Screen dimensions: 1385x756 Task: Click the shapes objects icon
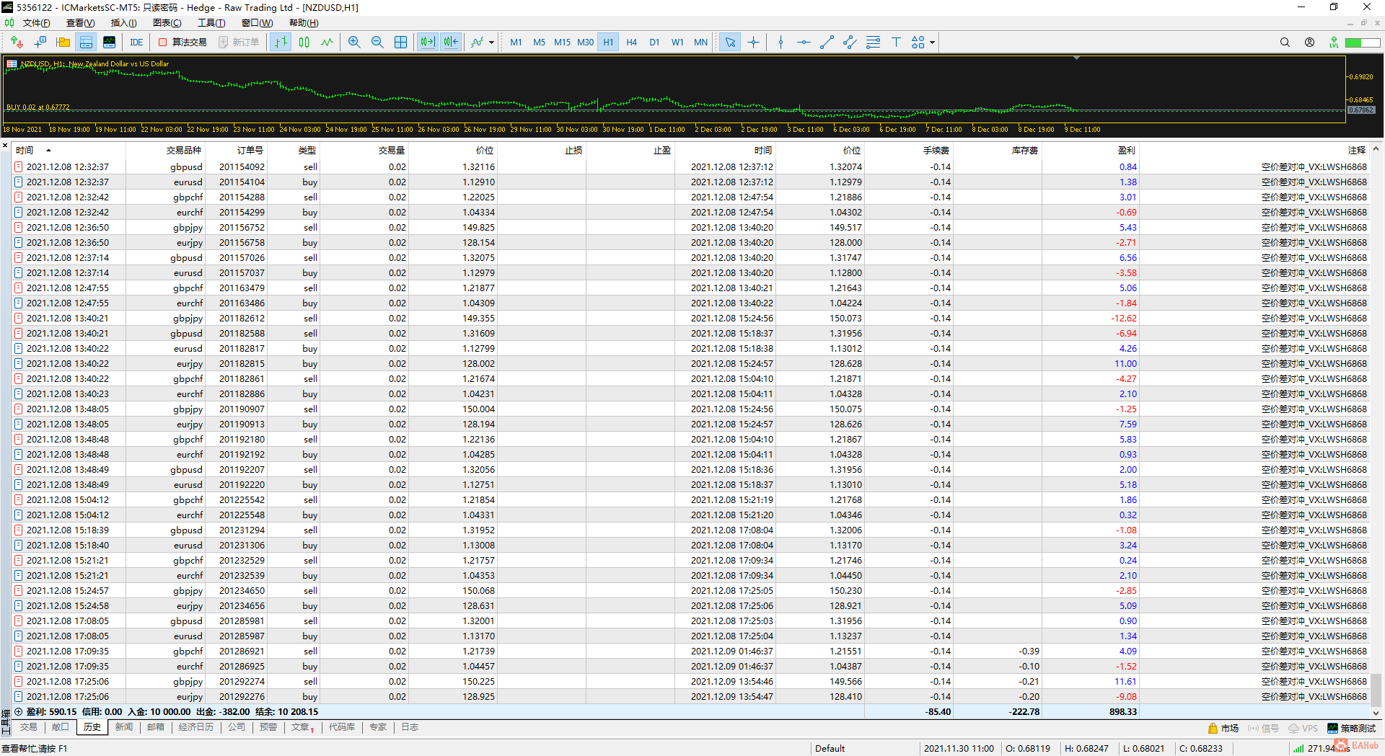tap(918, 43)
